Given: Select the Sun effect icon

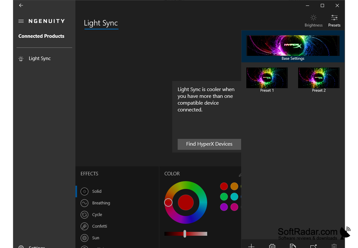Looking at the screenshot, I should click(x=84, y=238).
